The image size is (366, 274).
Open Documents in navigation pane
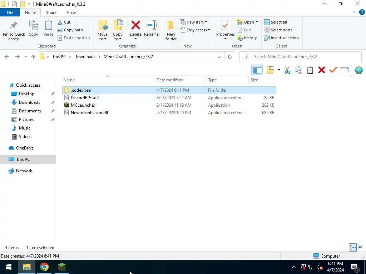pos(30,111)
